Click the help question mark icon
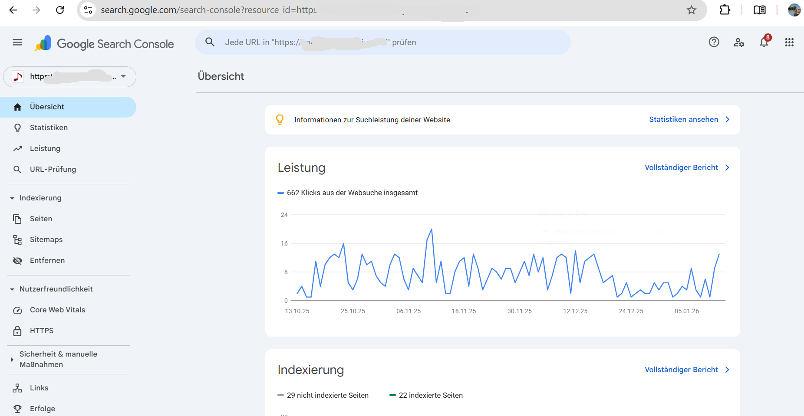Viewport: 804px width, 416px height. 714,42
